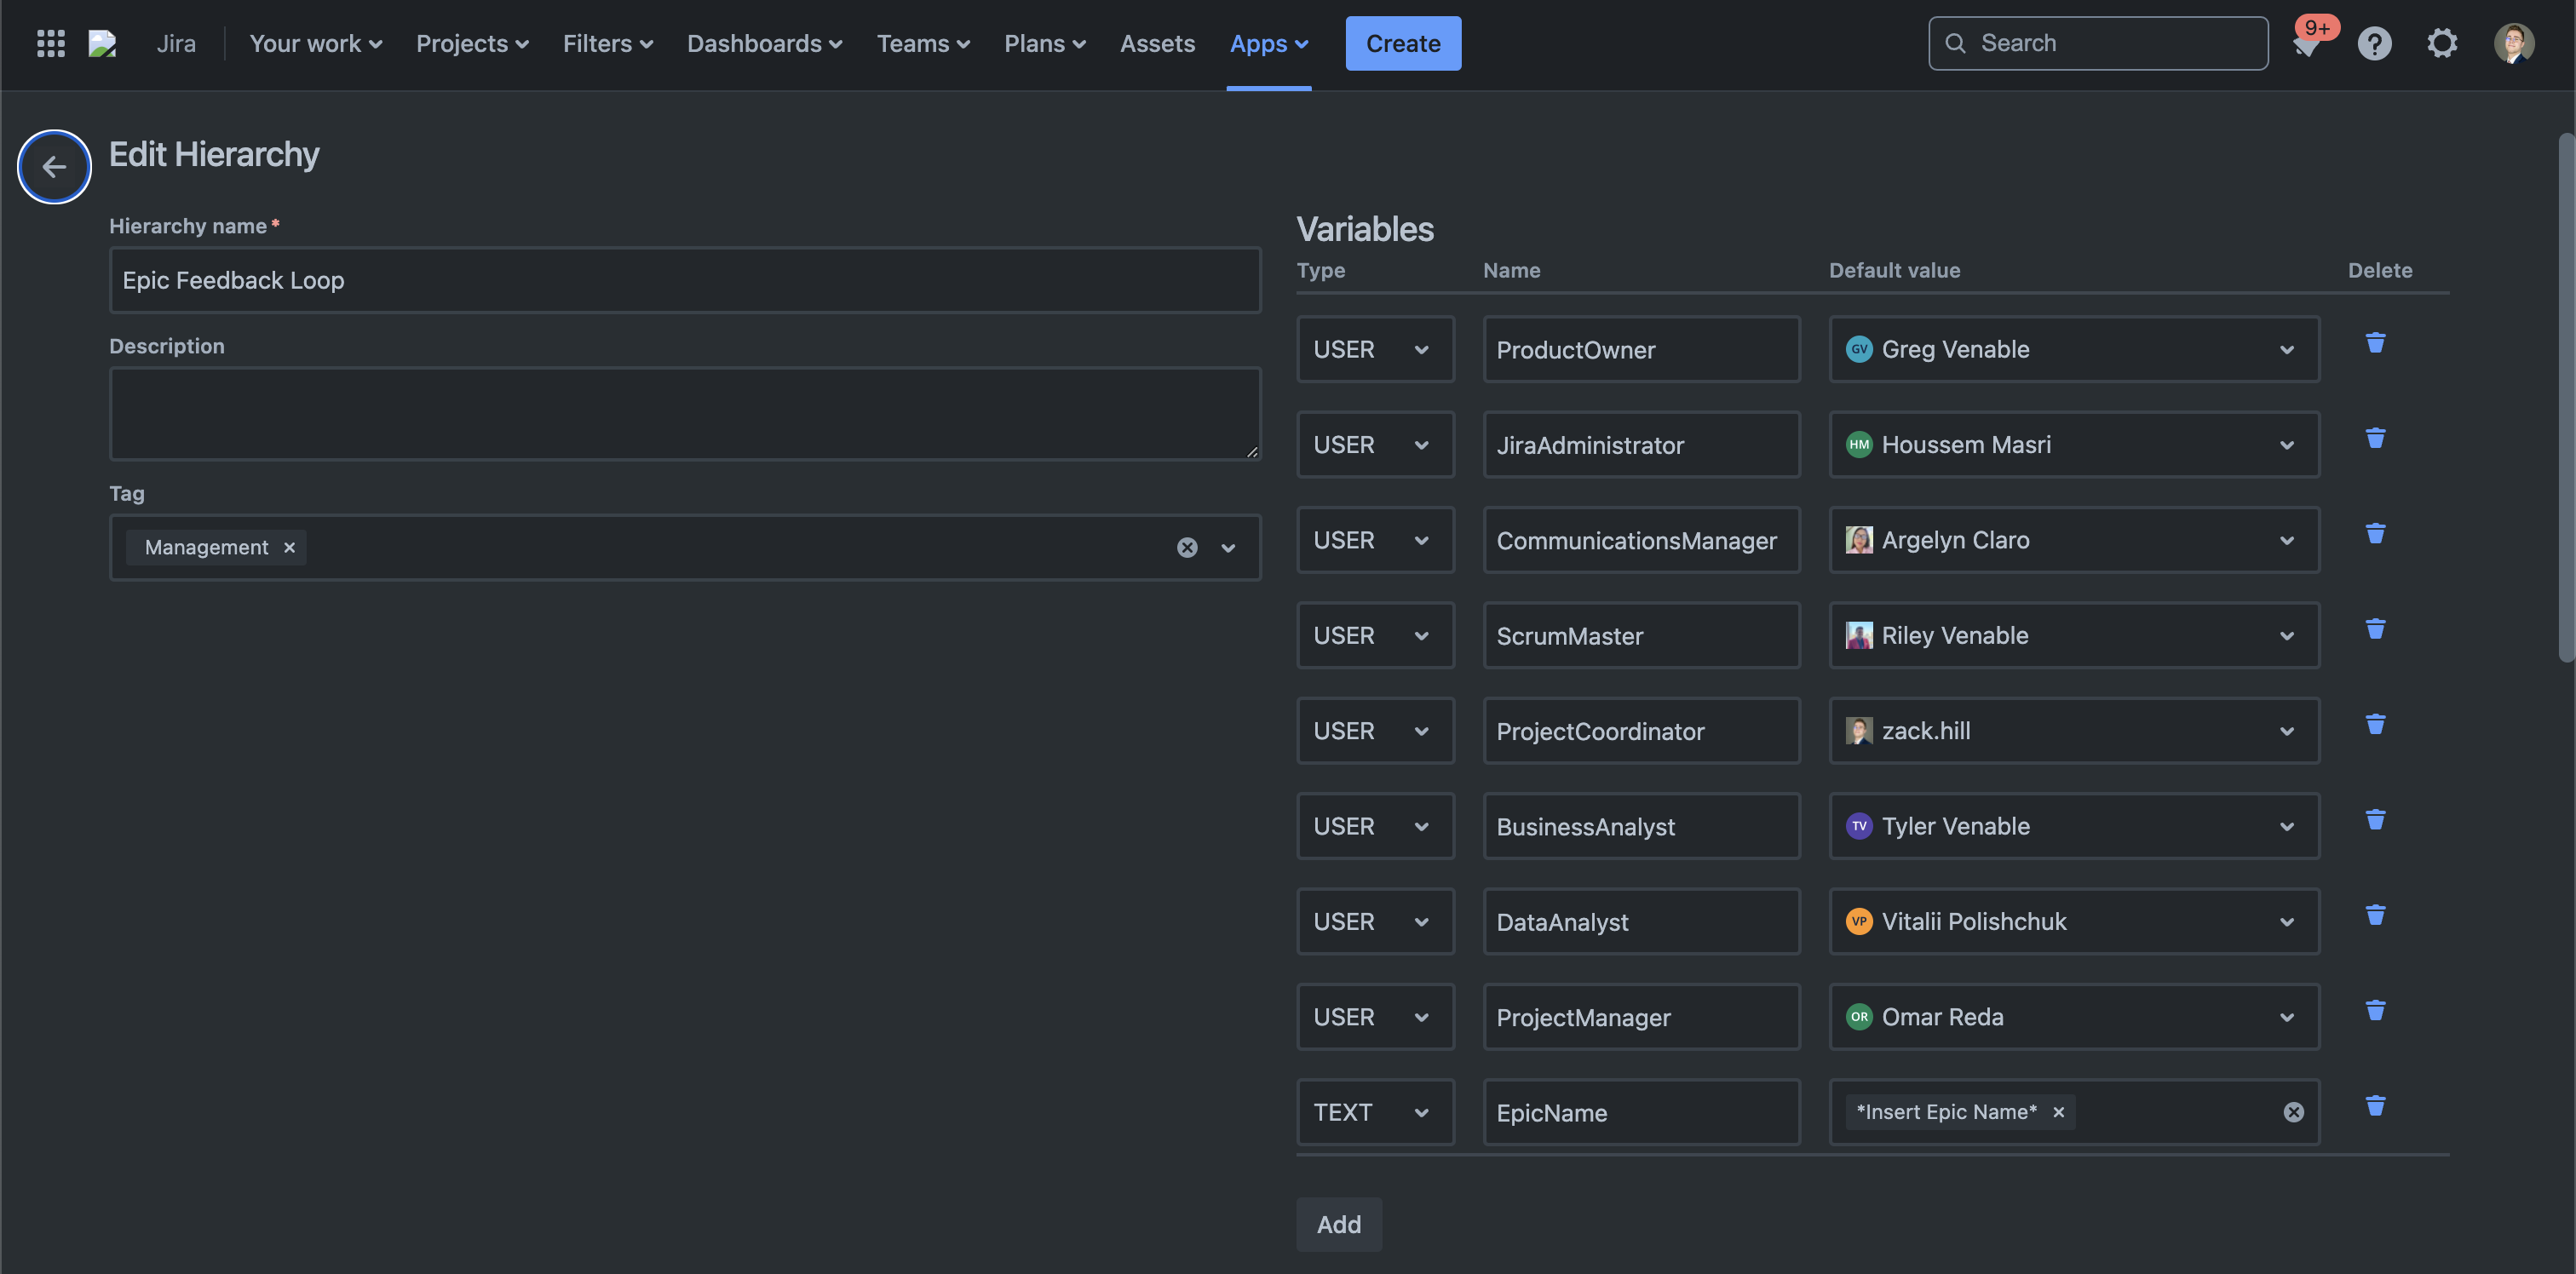Click into the Hierarchy name field
This screenshot has width=2576, height=1274.
click(x=684, y=280)
